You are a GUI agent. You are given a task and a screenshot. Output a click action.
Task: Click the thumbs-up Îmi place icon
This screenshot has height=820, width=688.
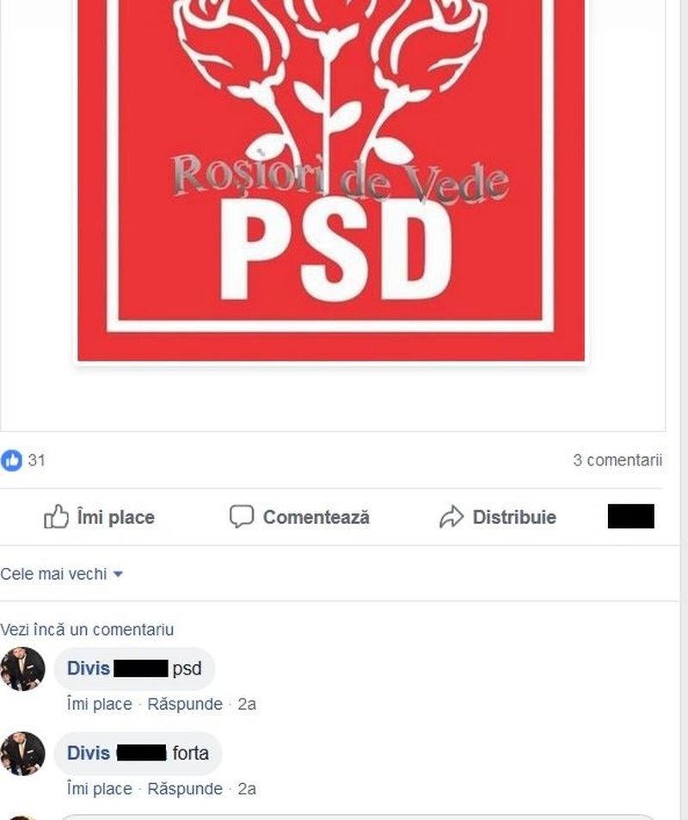click(56, 516)
